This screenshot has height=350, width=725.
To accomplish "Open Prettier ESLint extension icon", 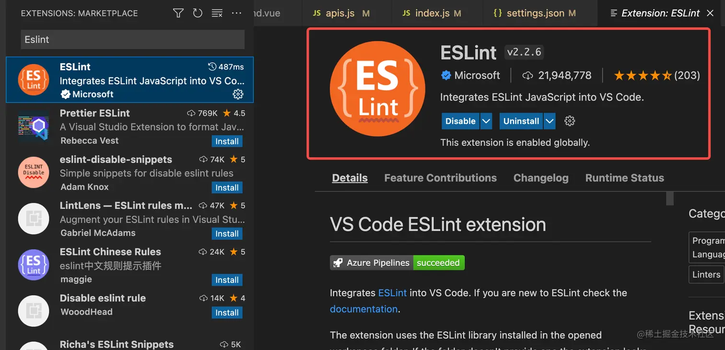I will tap(34, 126).
